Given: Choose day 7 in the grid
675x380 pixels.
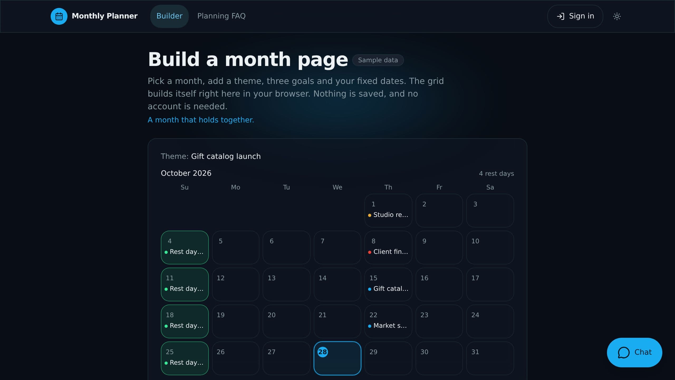Looking at the screenshot, I should (x=337, y=247).
